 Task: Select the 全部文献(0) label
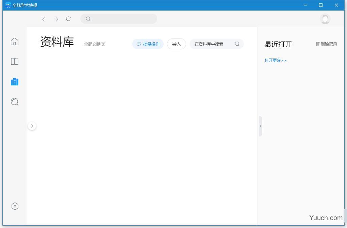coord(95,44)
